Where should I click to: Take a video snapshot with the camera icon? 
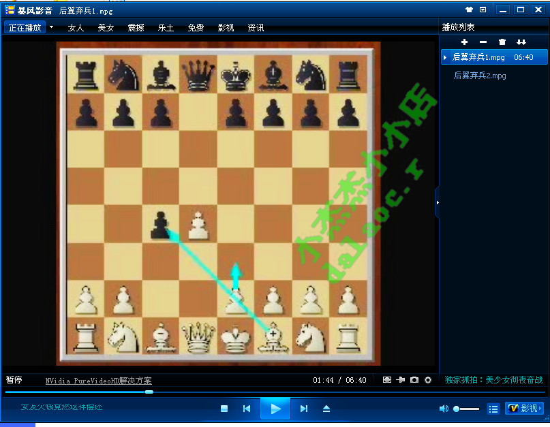[x=414, y=380]
